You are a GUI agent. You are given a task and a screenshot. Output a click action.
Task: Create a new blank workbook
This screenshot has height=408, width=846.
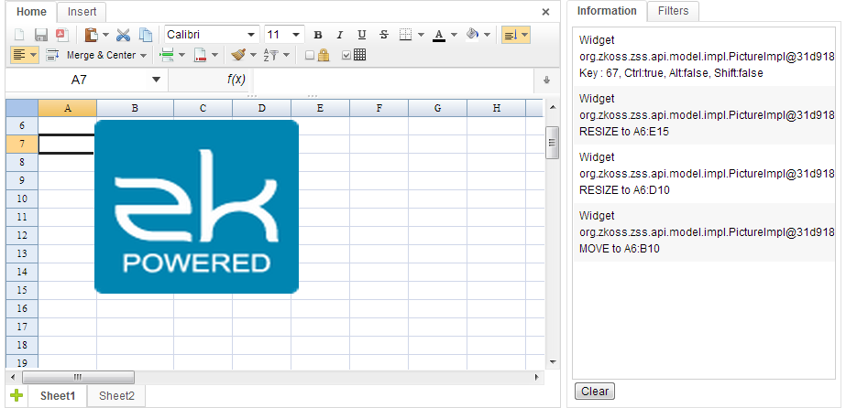click(x=19, y=35)
